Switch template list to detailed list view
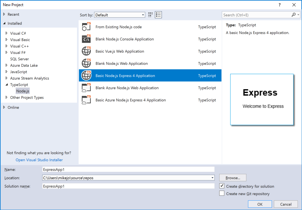Screen dimensions: 302x210 (158, 14)
